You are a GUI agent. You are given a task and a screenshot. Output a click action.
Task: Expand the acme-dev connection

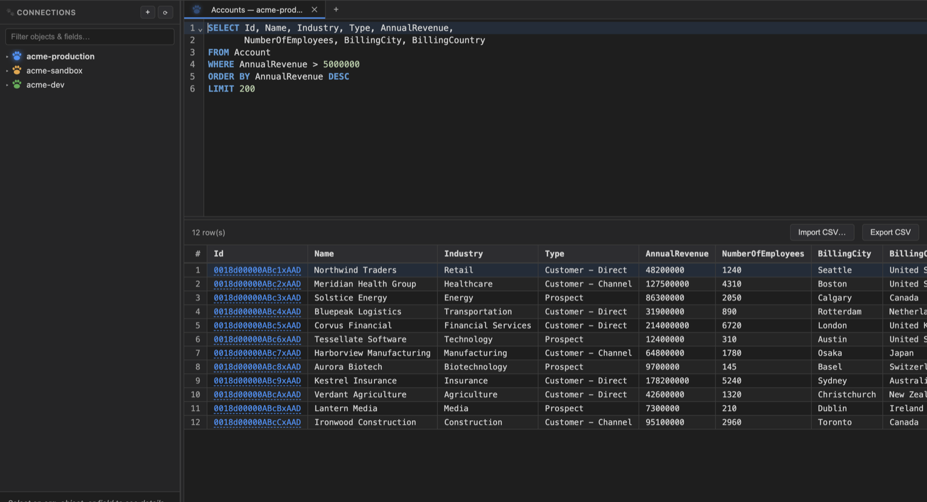coord(7,85)
